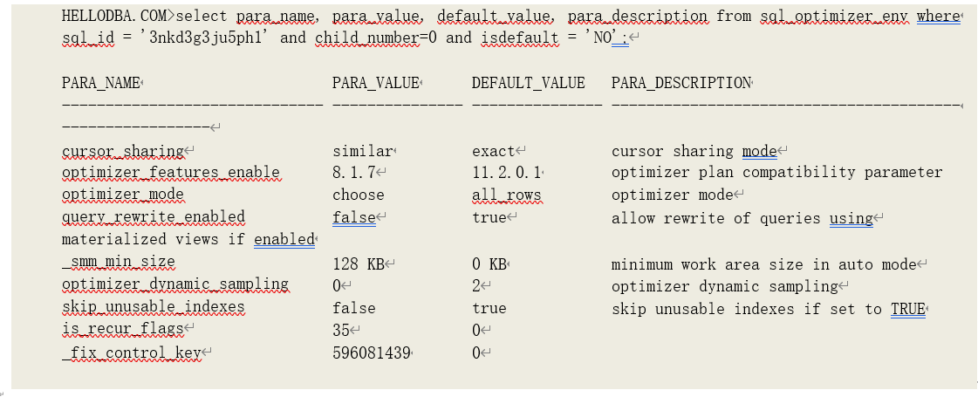
Task: Click the is_recur_flags parameter name
Action: pyautogui.click(x=123, y=329)
